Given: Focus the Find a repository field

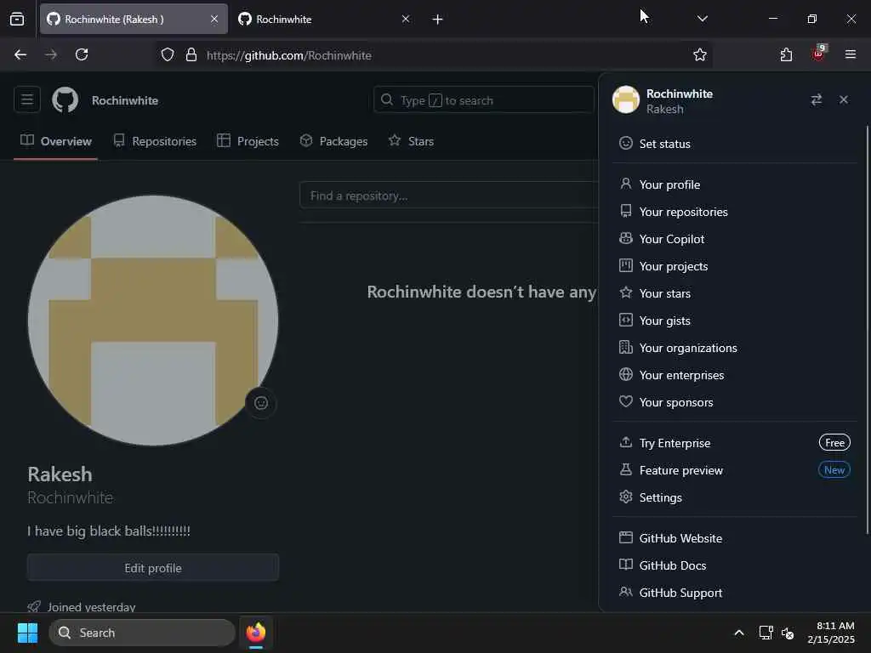Looking at the screenshot, I should 449,196.
